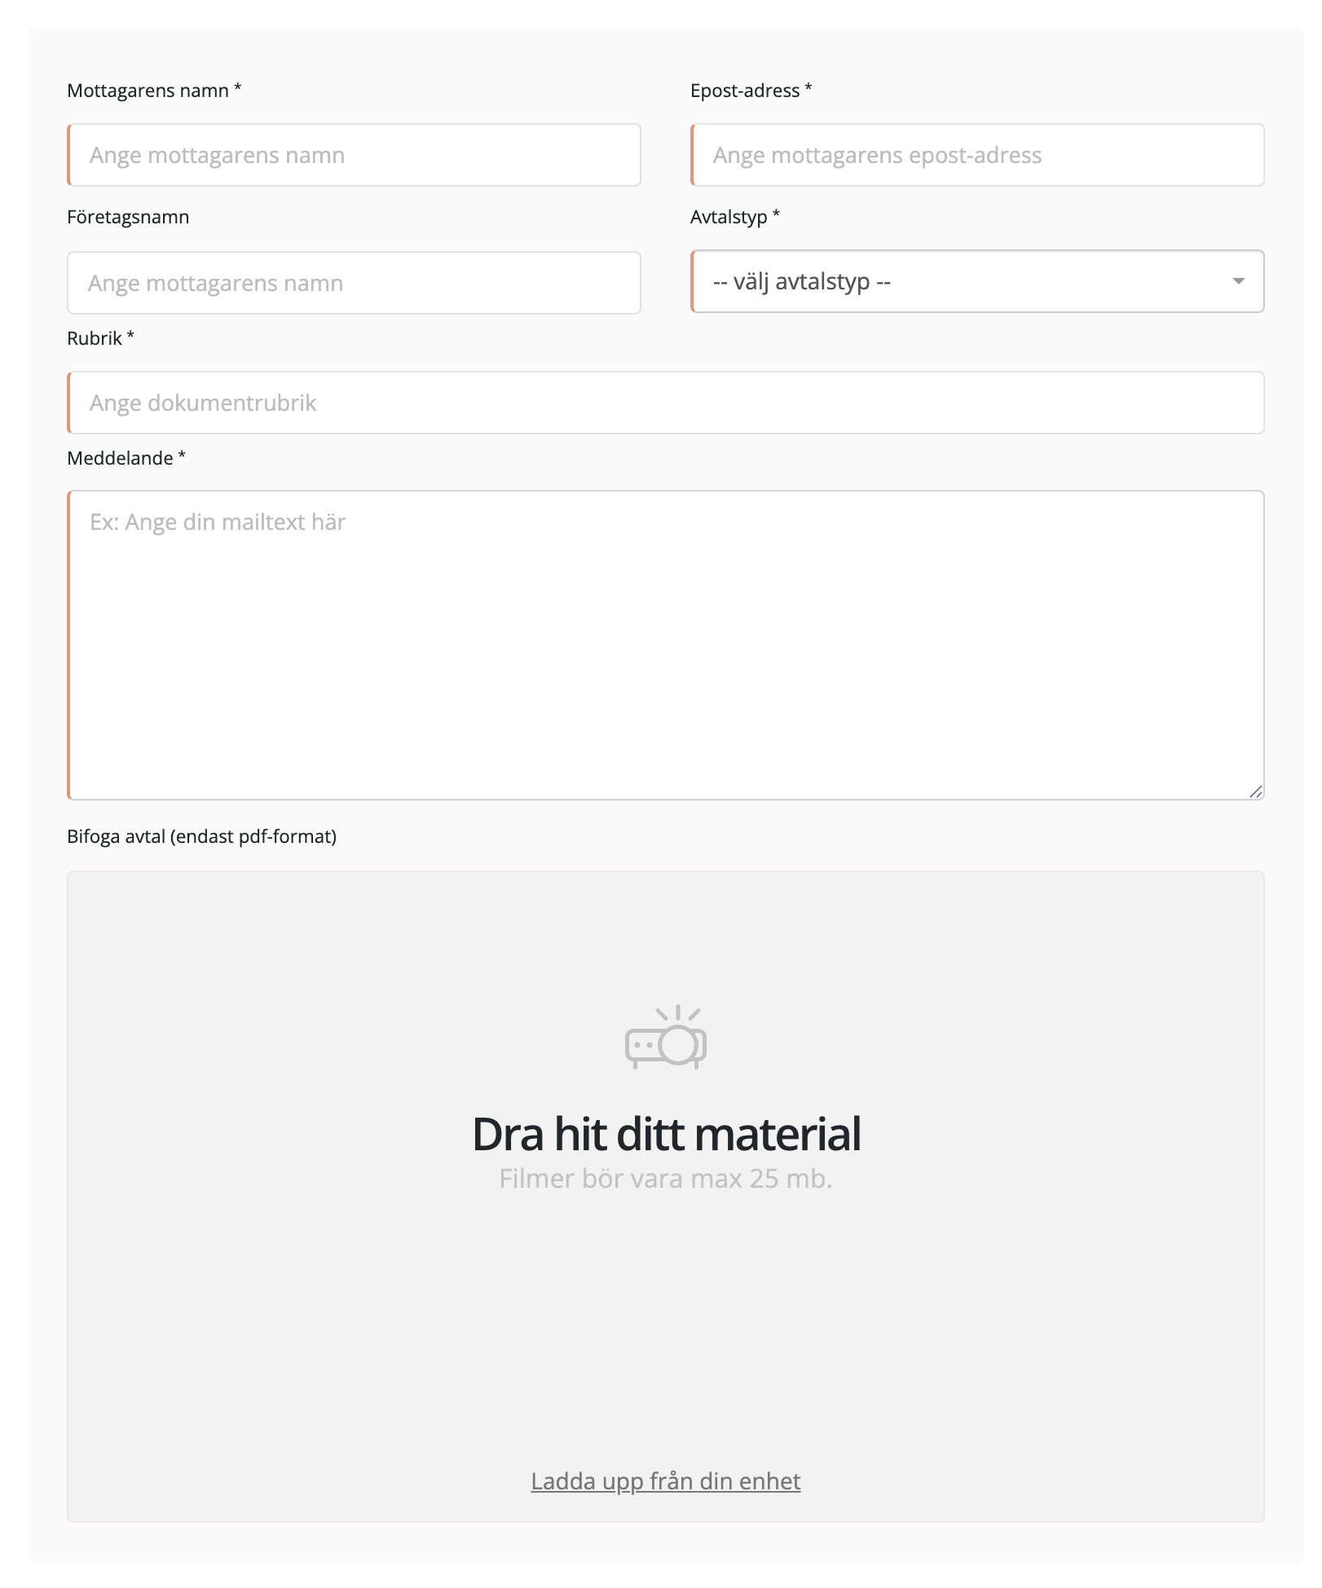1322x1588 pixels.
Task: Click the projector icon in upload area
Action: click(665, 1037)
